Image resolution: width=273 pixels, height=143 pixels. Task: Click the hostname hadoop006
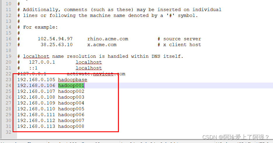click(71, 115)
